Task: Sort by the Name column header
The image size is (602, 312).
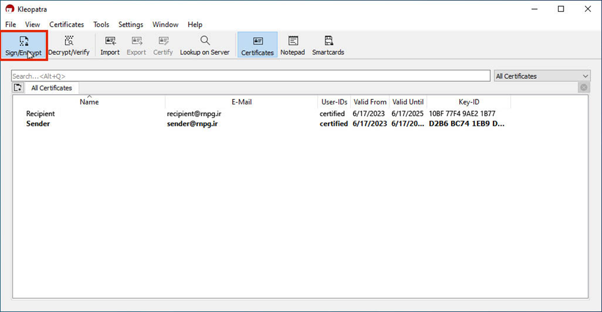Action: (89, 102)
